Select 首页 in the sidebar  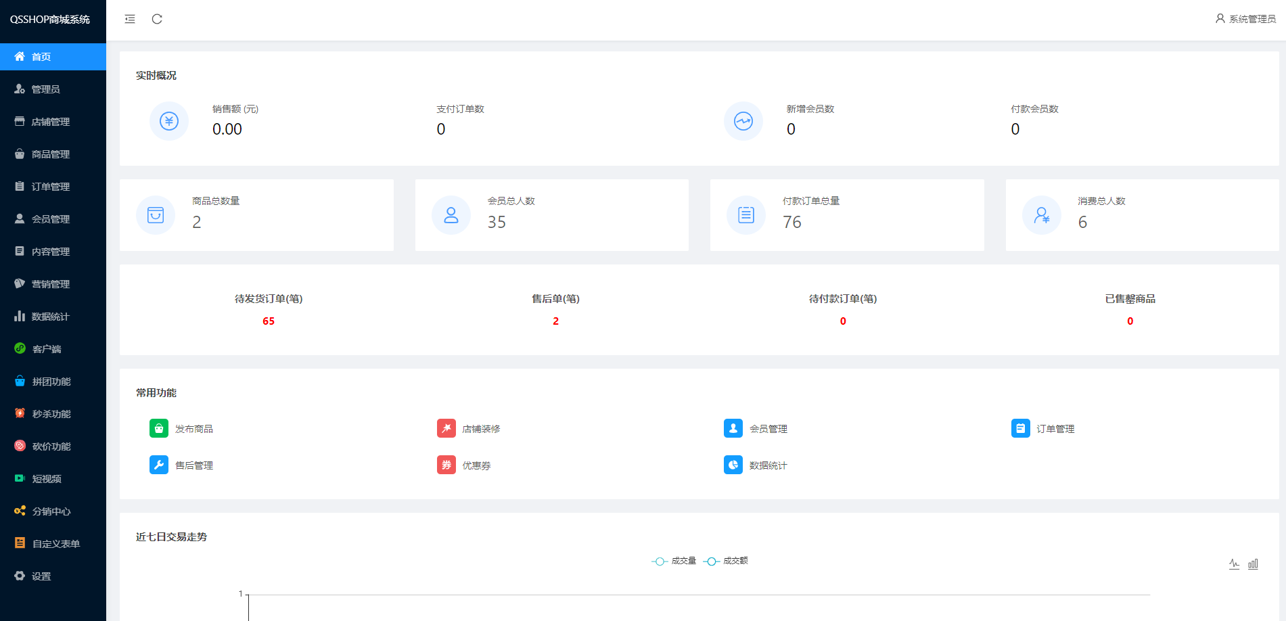pos(41,57)
